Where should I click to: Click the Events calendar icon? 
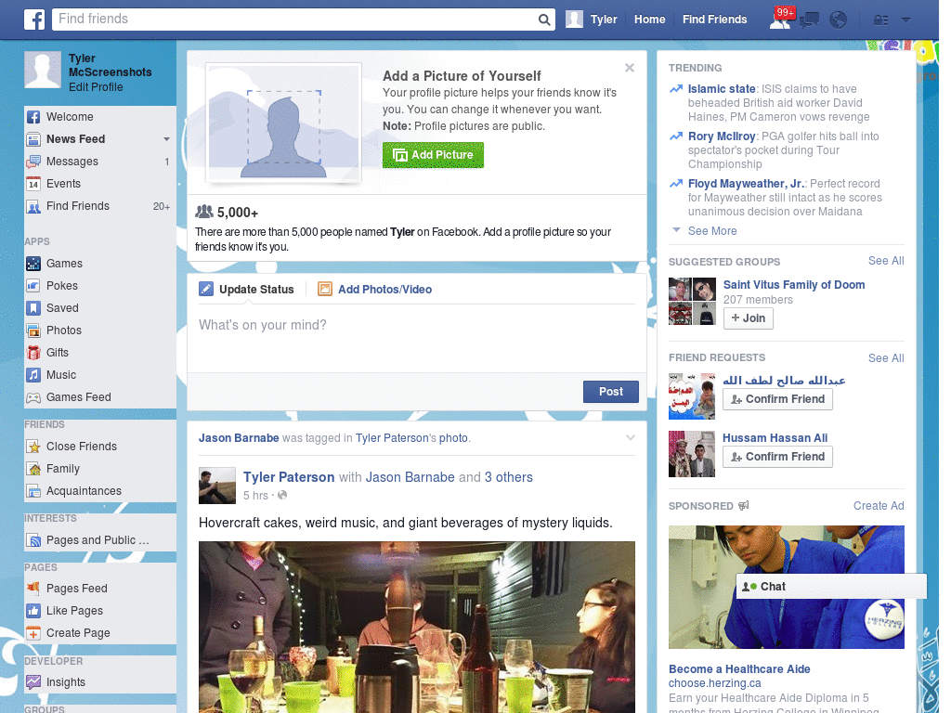[x=33, y=184]
